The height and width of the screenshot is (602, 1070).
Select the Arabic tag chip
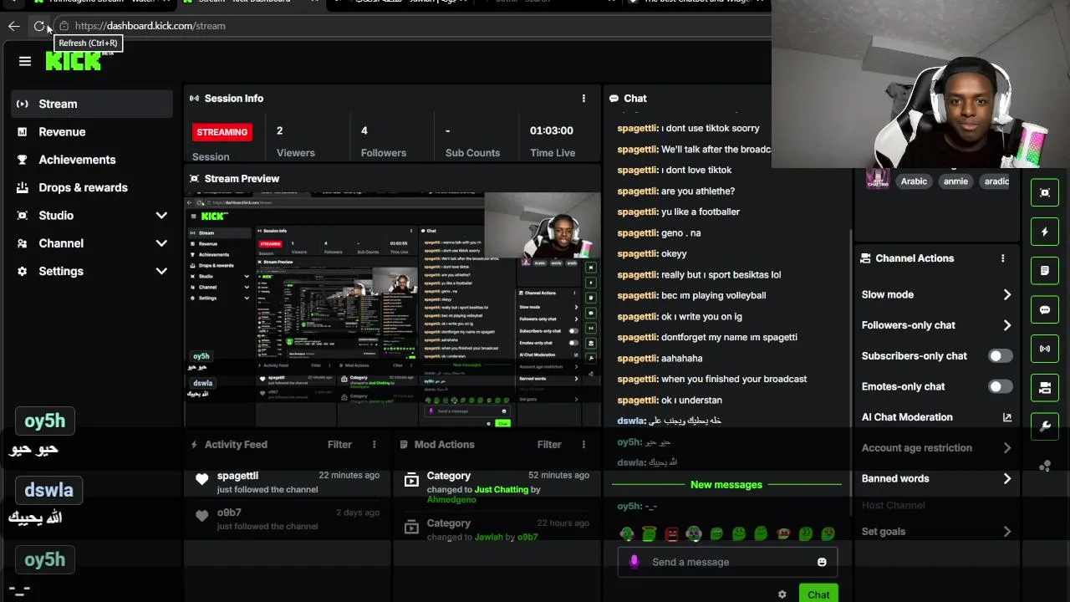pyautogui.click(x=914, y=181)
